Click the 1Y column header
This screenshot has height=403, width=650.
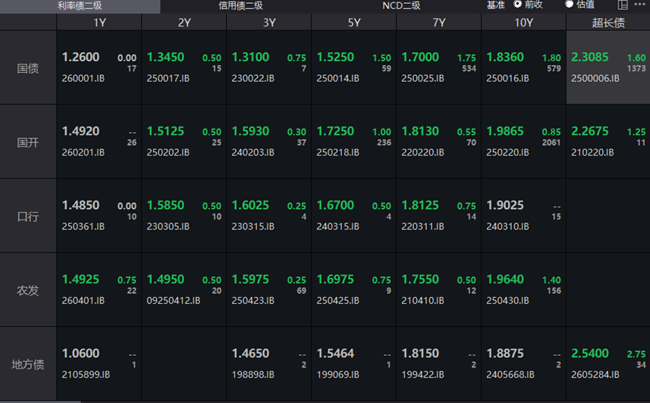(99, 23)
